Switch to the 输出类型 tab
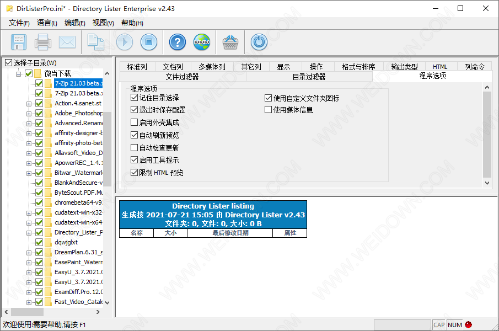499x331 pixels. click(404, 67)
